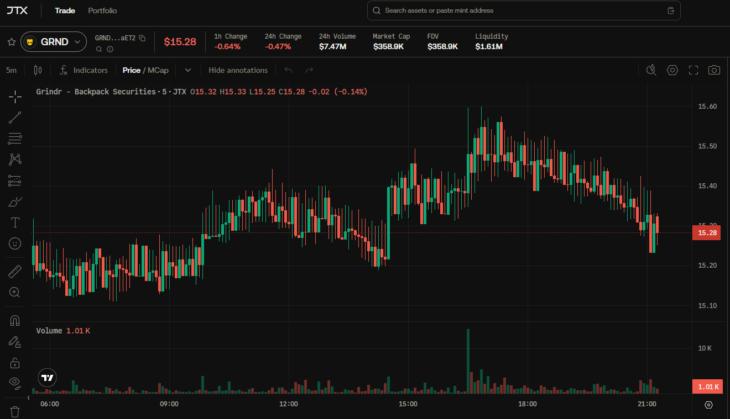
Task: Select the zoom in tool
Action: point(15,293)
